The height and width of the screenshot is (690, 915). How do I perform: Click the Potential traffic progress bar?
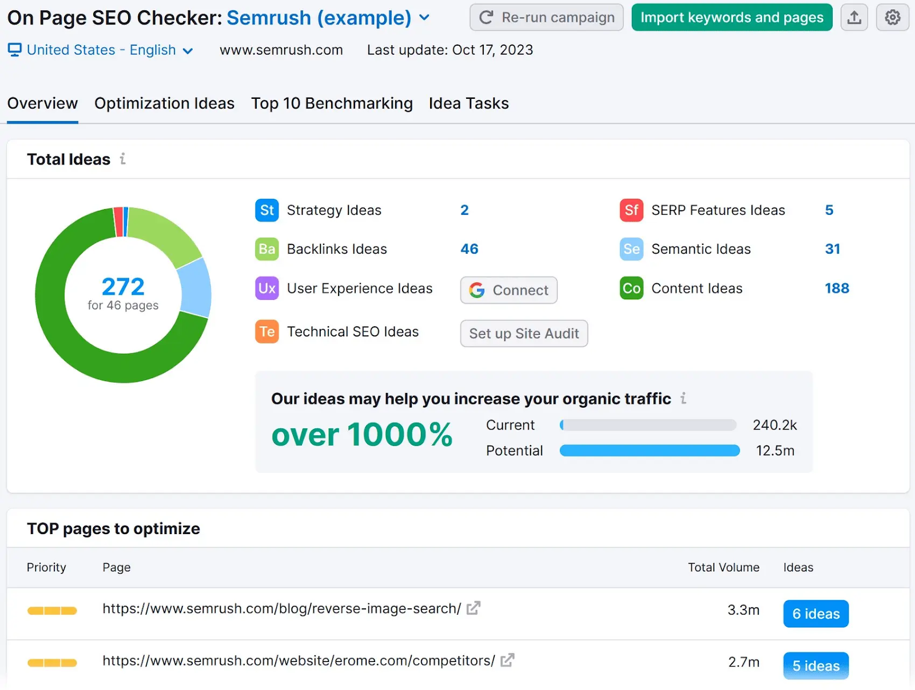click(649, 451)
